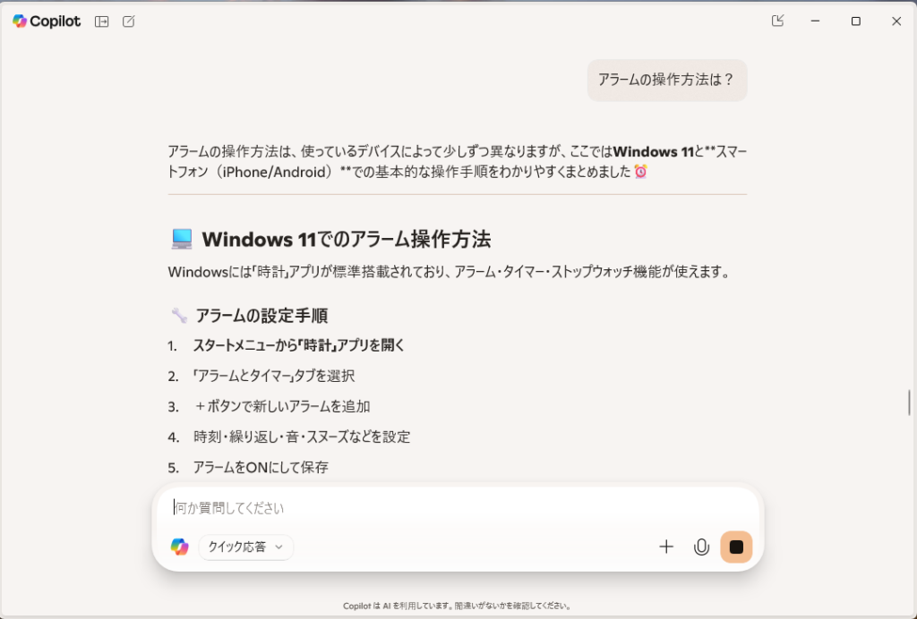This screenshot has height=619, width=917.
Task: Open the plus attachment menu
Action: pyautogui.click(x=666, y=547)
